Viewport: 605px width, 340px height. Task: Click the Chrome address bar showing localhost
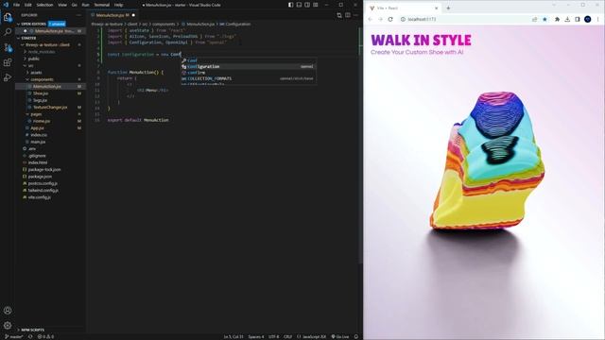pyautogui.click(x=463, y=19)
